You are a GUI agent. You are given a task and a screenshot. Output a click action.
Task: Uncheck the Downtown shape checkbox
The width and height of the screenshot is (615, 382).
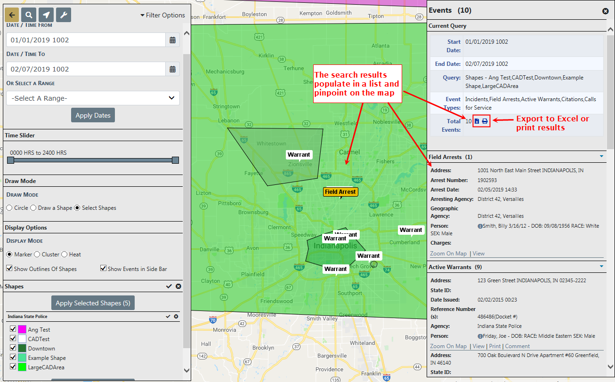[13, 348]
